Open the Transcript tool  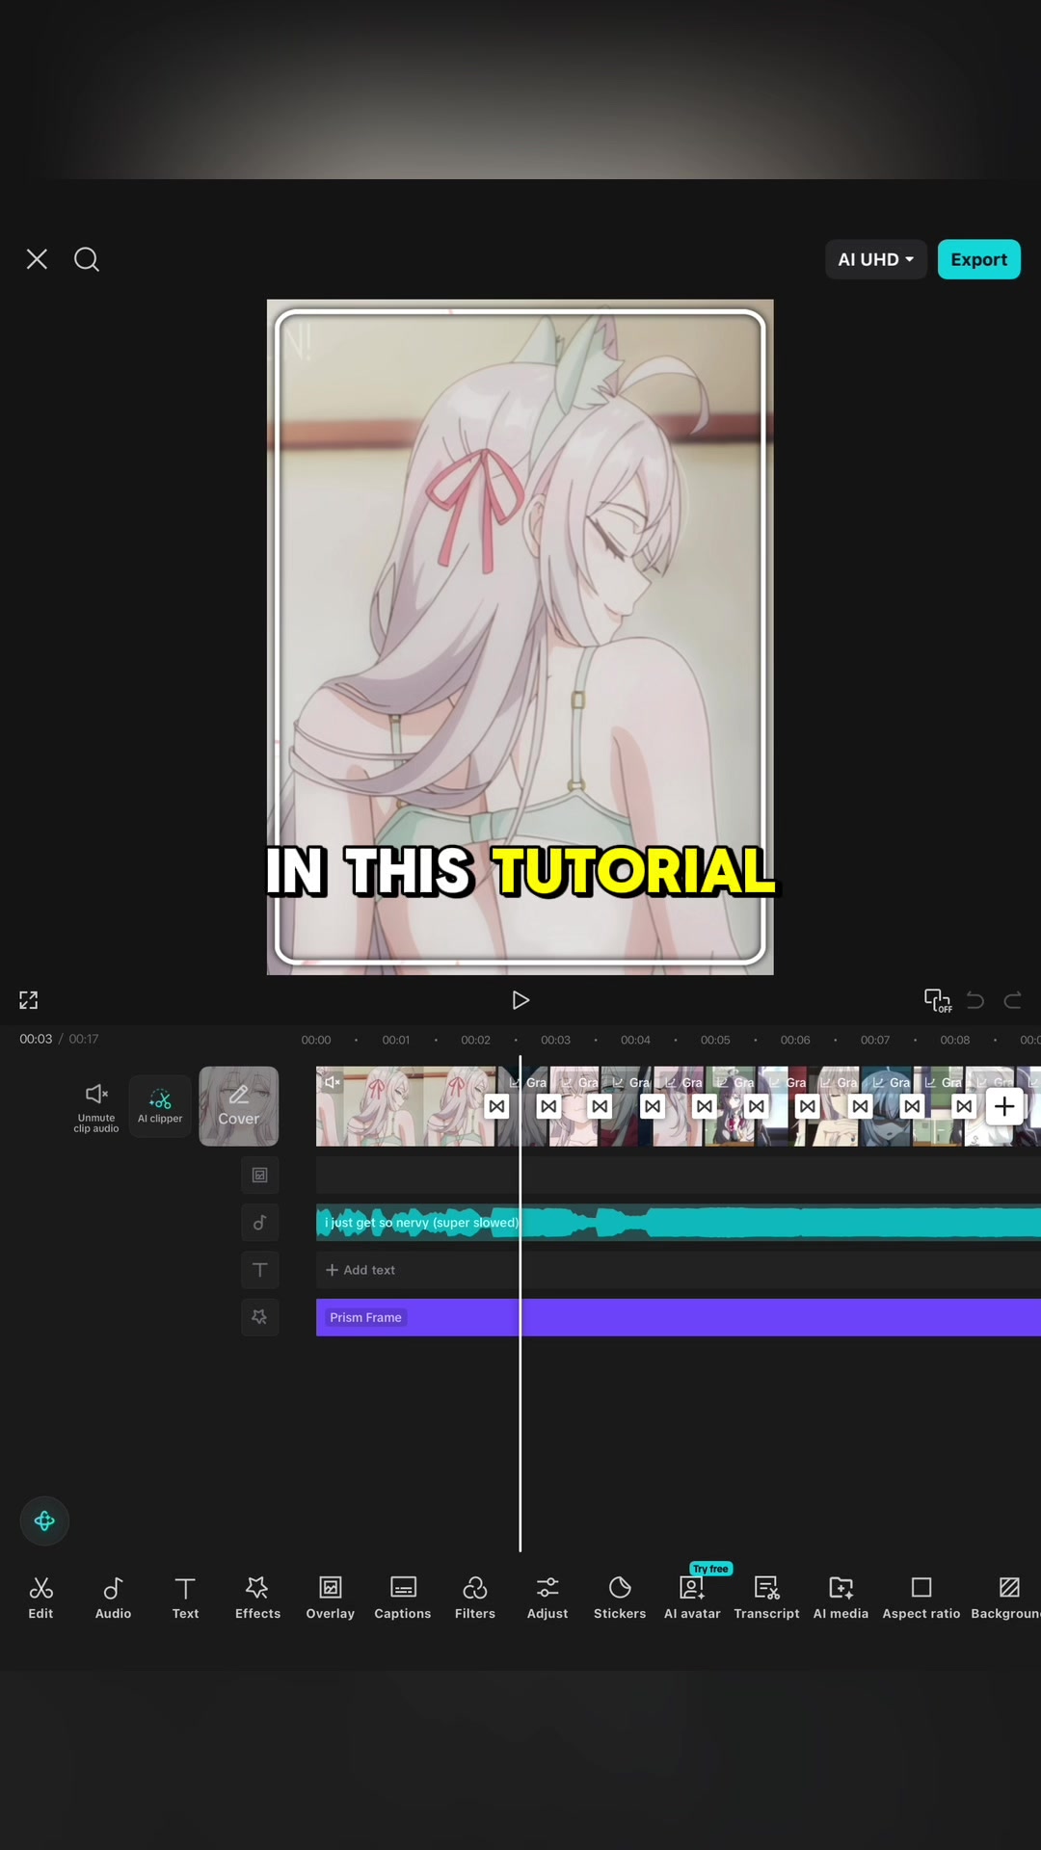[766, 1598]
